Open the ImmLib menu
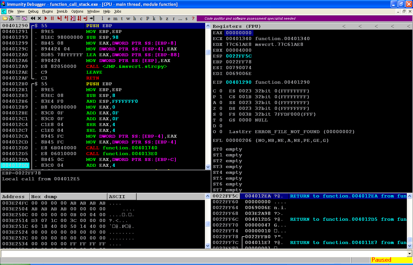Screen dimensions: 413x265 click(x=62, y=11)
